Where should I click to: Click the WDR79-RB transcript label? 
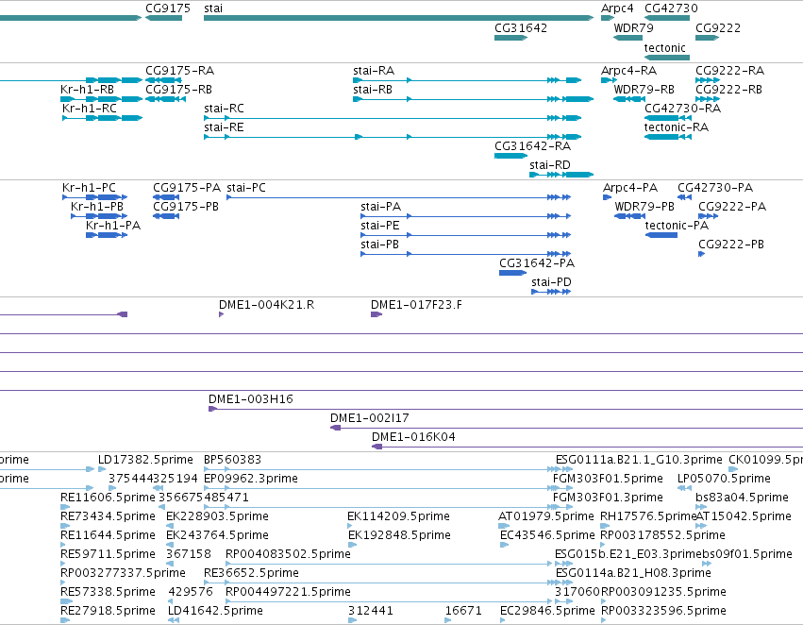644,90
